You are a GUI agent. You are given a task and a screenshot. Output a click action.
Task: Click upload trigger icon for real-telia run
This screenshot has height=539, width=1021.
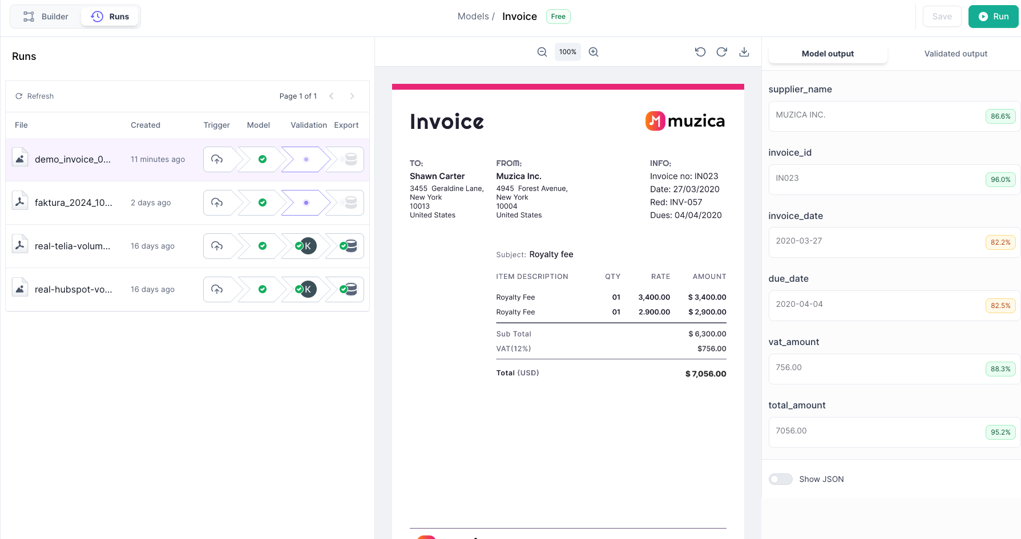point(217,246)
